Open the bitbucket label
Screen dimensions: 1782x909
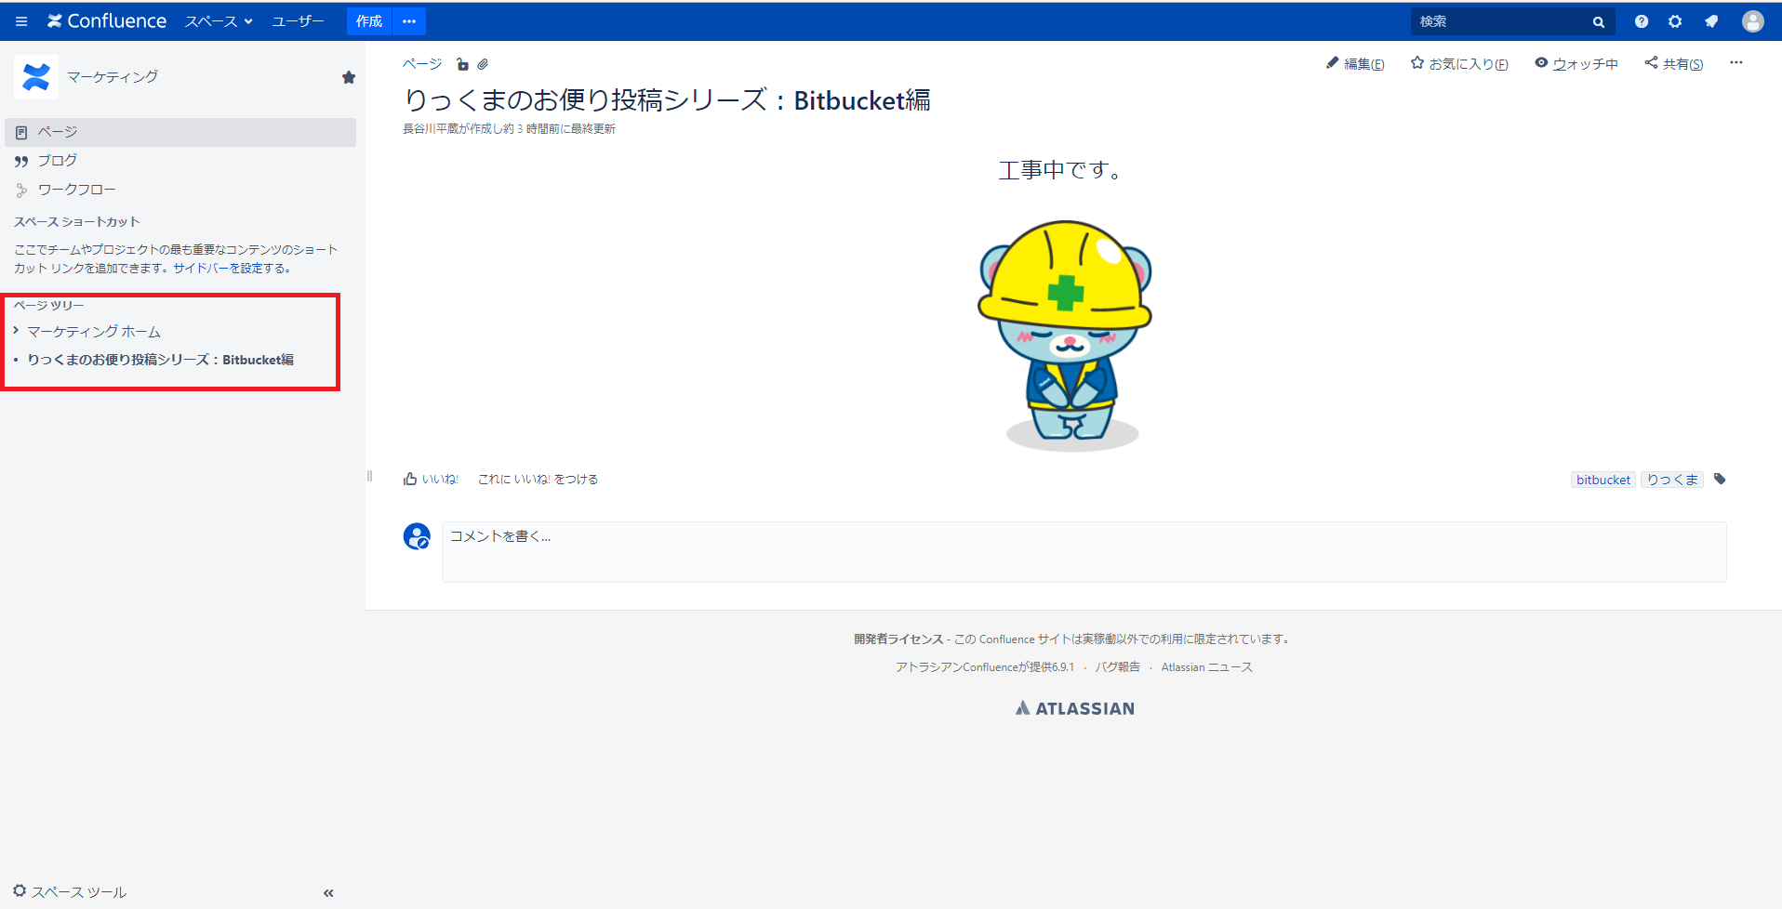pos(1603,480)
